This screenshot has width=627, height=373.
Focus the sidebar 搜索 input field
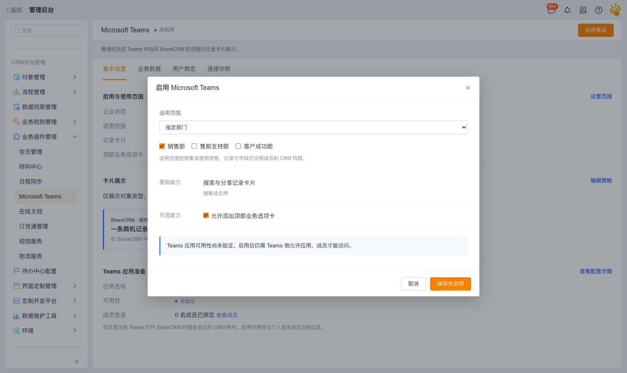pos(46,31)
